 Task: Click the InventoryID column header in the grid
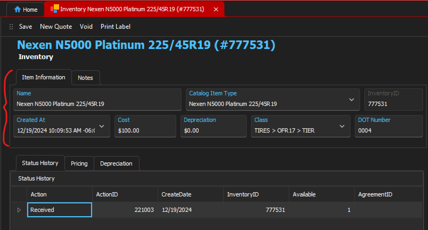click(x=256, y=194)
